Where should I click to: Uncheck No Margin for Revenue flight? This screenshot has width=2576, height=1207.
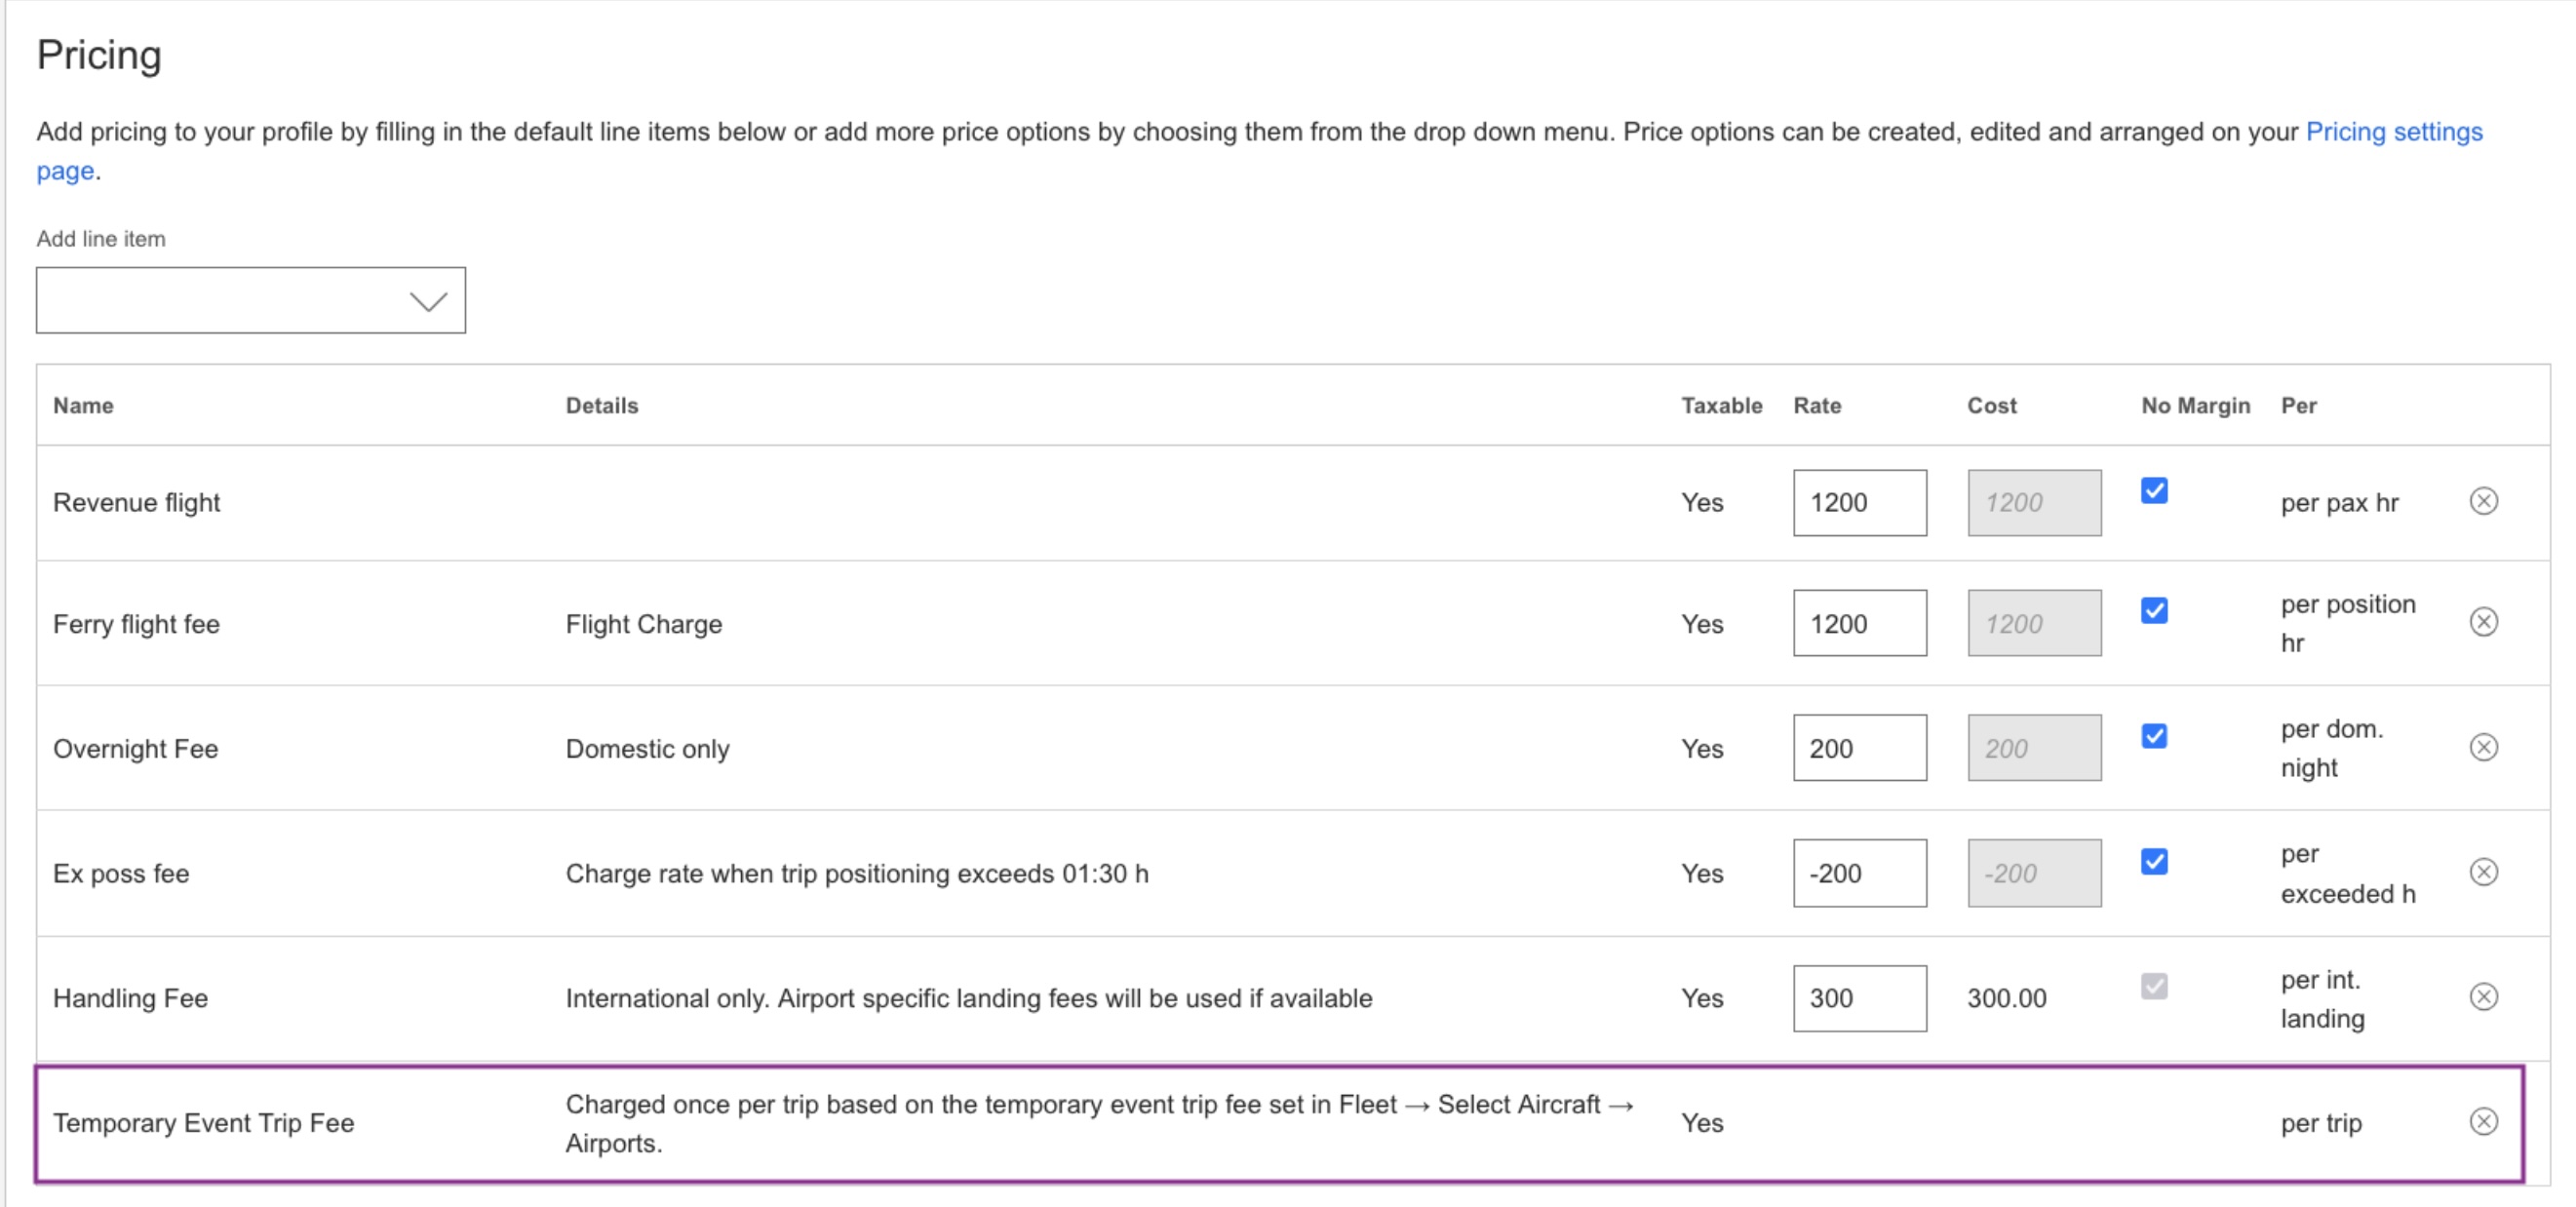click(2154, 491)
